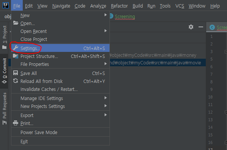Screen dimensions: 227x150
Task: Toggle Power Save Mode
Action: point(60,132)
